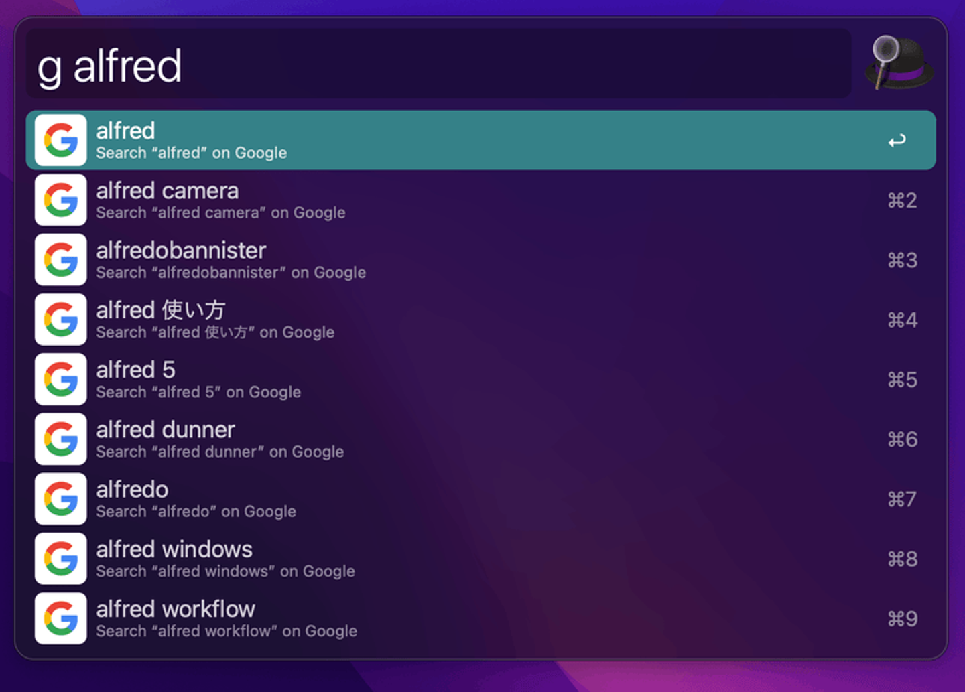Click subtitle 'Search “alfred camera” on Google'
The width and height of the screenshot is (965, 692).
tap(221, 213)
